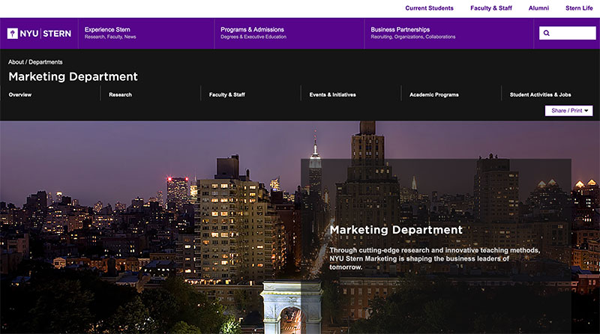
Task: Open Programs & Admissions menu
Action: [252, 29]
